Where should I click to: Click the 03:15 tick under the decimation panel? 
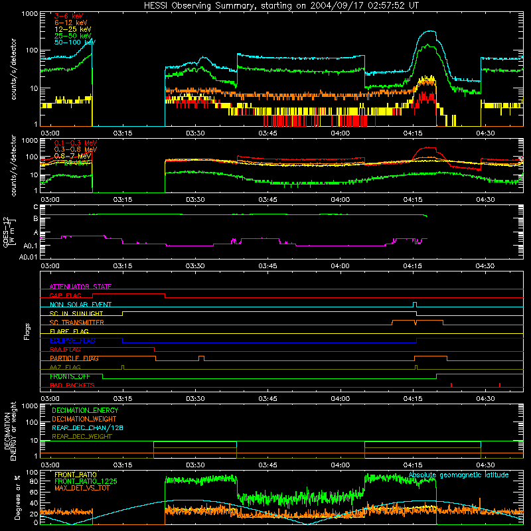[x=123, y=465]
